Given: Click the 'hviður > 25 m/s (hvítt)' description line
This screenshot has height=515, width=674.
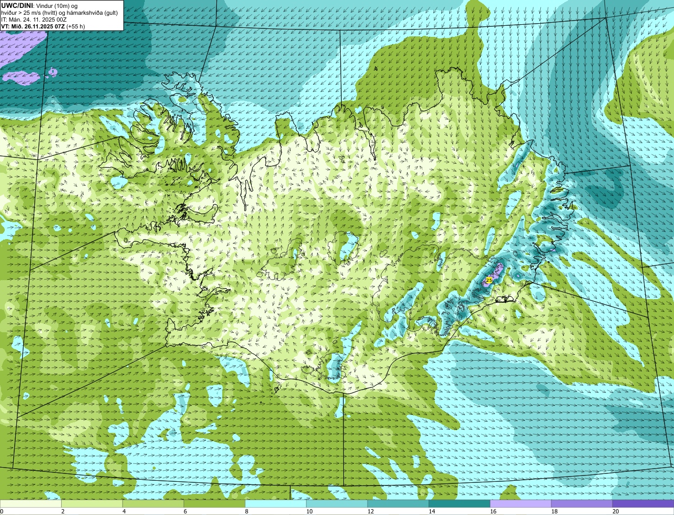Looking at the screenshot, I should [x=60, y=13].
